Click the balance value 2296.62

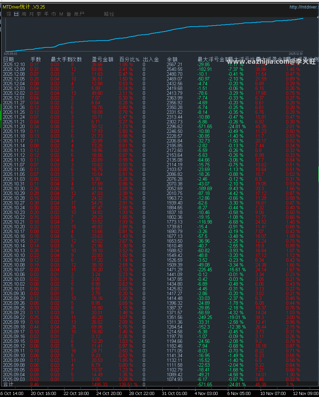[x=174, y=126]
